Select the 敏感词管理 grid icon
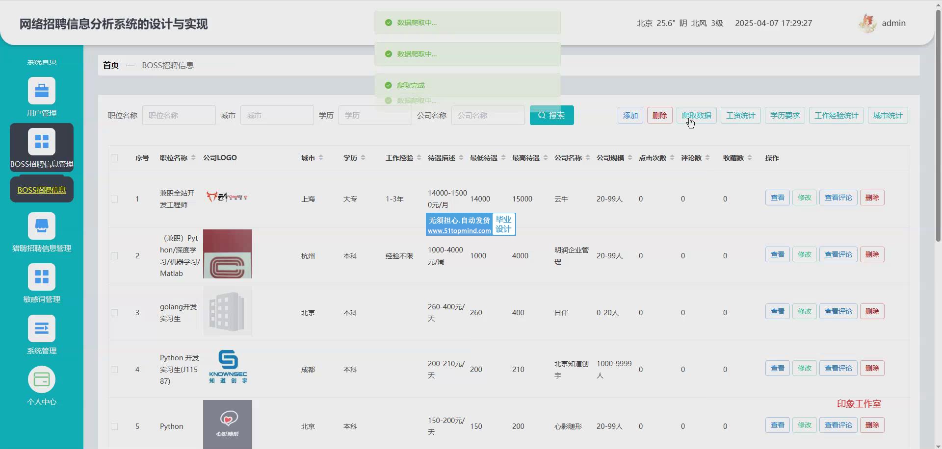Viewport: 942px width, 449px height. pos(42,277)
